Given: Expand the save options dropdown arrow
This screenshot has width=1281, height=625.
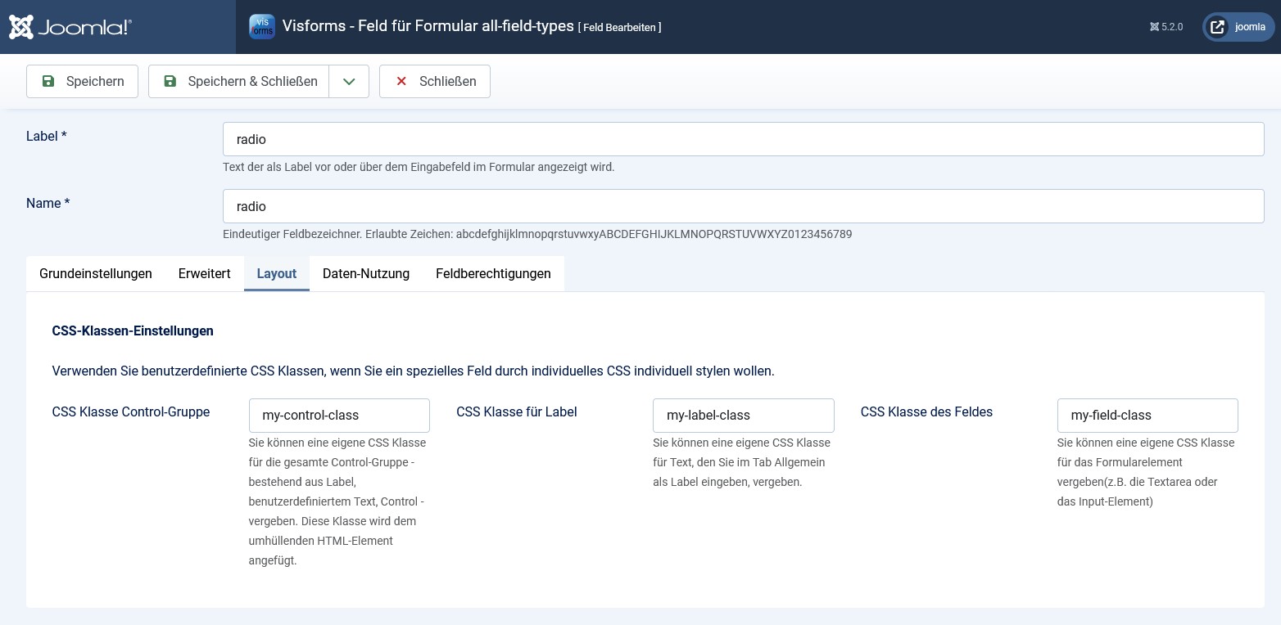Looking at the screenshot, I should (349, 81).
